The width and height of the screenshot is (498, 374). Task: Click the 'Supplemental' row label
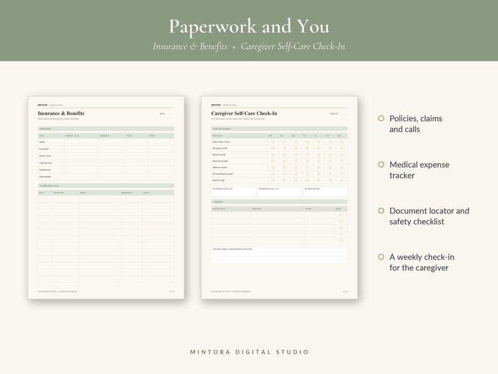click(45, 169)
